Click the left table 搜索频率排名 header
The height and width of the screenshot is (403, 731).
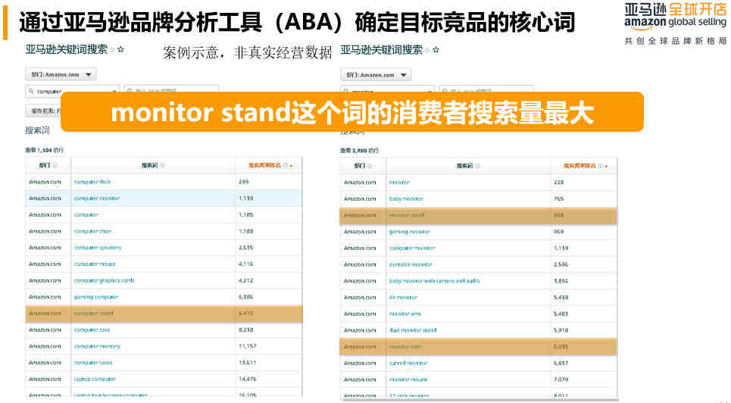[264, 165]
